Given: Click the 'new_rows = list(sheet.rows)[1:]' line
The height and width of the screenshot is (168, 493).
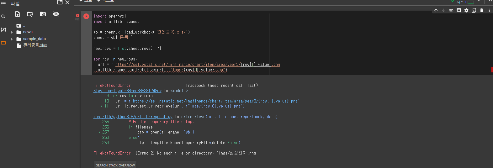Looking at the screenshot, I should (127, 49).
